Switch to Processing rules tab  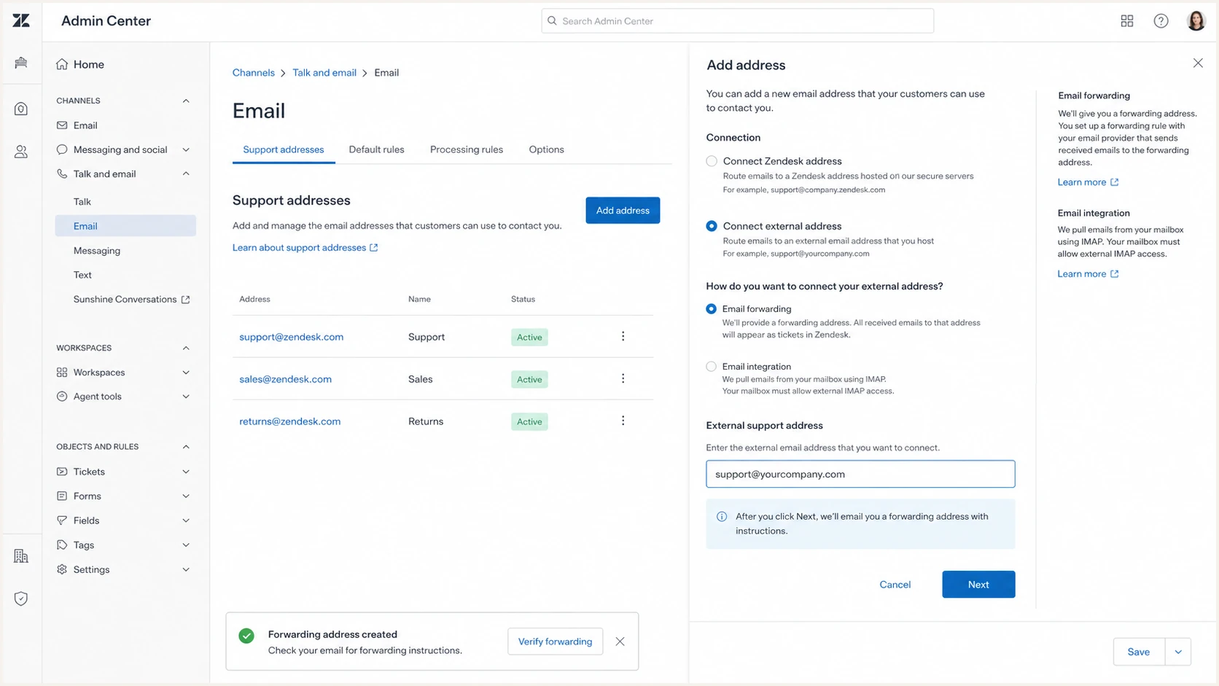[x=467, y=149]
